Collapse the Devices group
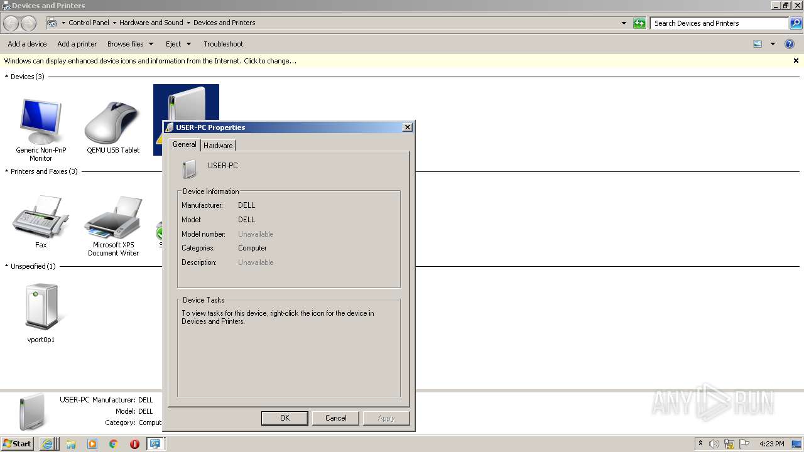Viewport: 804px width, 452px height. pos(7,77)
